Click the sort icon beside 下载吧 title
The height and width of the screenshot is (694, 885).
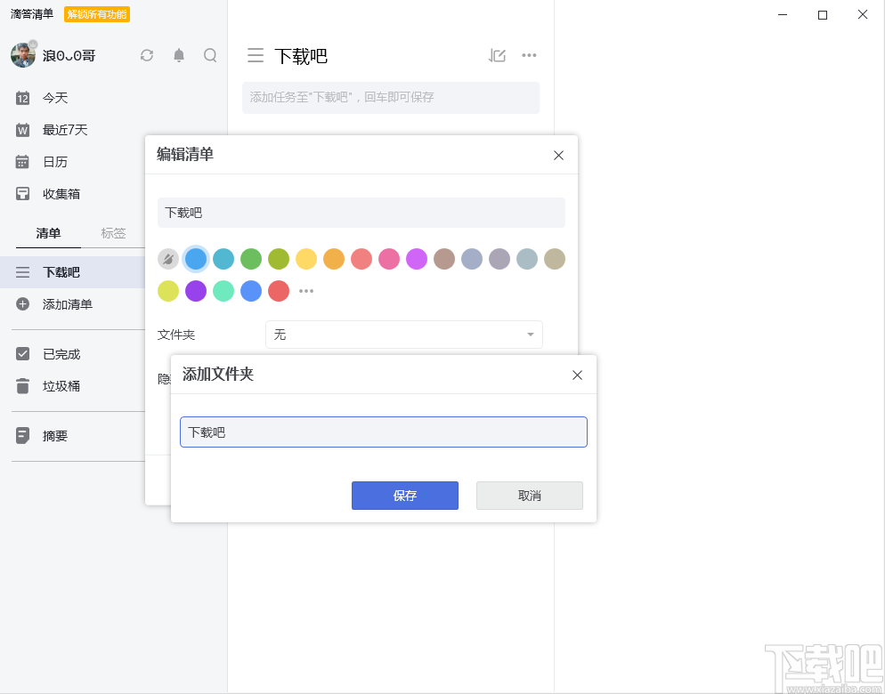point(497,55)
